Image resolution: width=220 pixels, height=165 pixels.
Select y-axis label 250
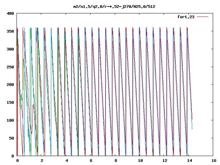(10, 67)
